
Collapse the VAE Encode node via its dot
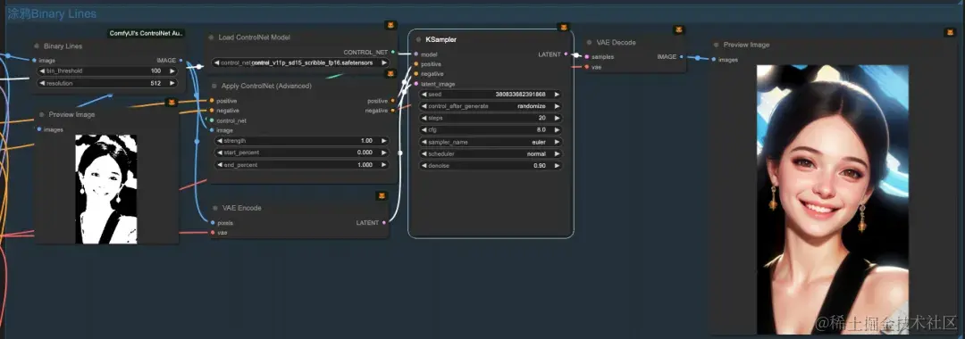tap(214, 208)
